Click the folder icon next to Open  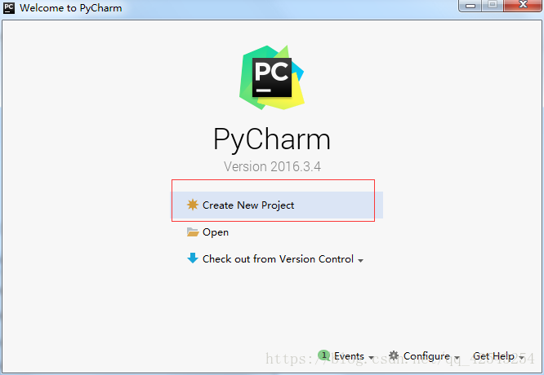193,232
